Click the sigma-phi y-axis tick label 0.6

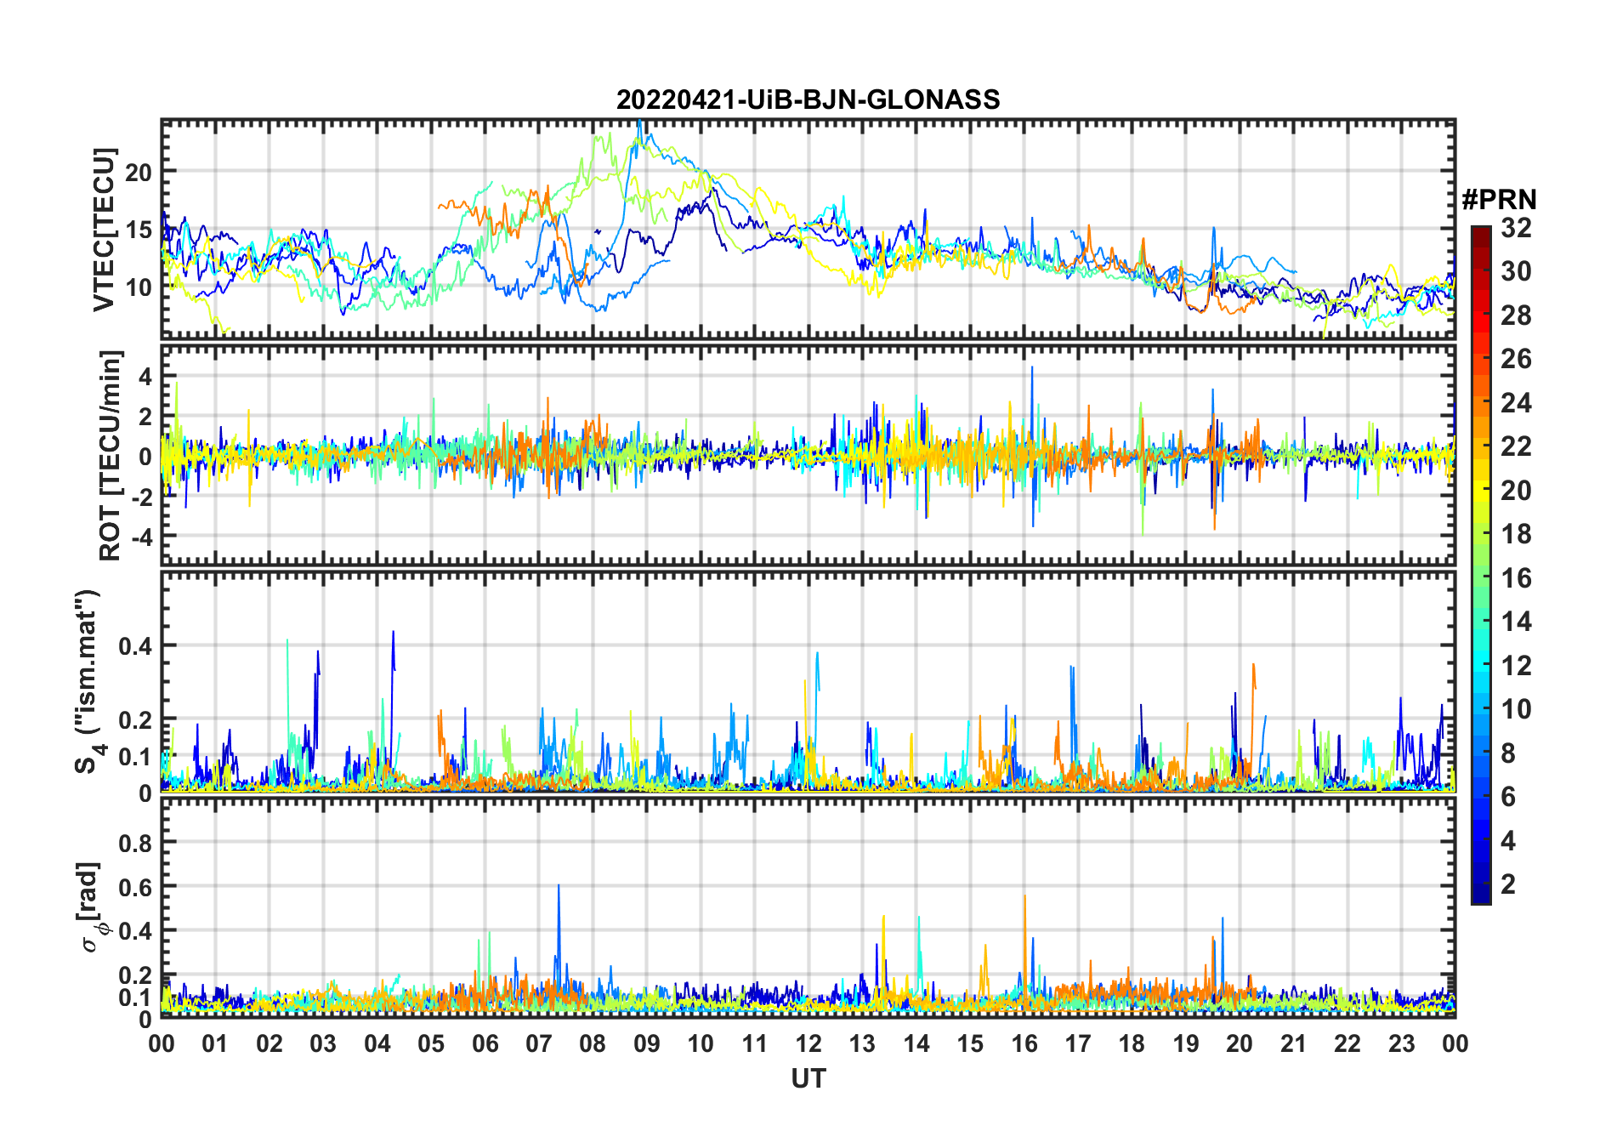tap(135, 887)
